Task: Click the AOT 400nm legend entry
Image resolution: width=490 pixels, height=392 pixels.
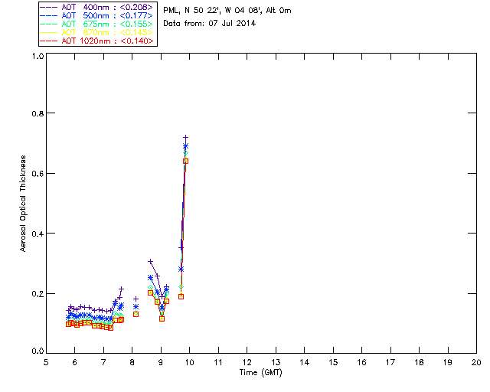Action: (97, 8)
